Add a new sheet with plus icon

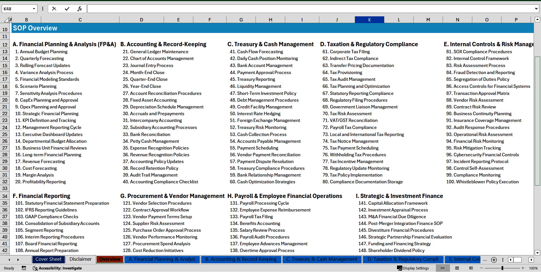[x=494, y=260]
